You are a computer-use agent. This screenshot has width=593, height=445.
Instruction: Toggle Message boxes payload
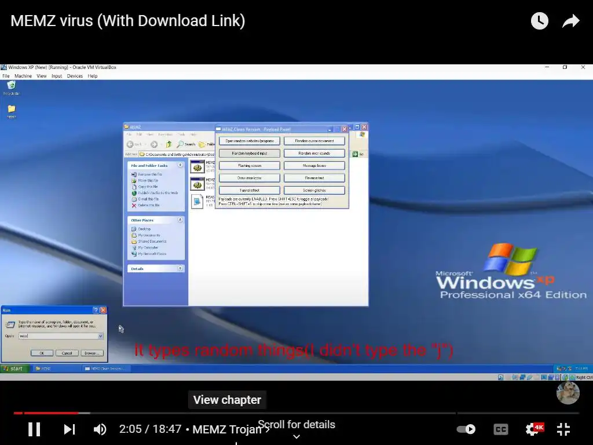314,166
